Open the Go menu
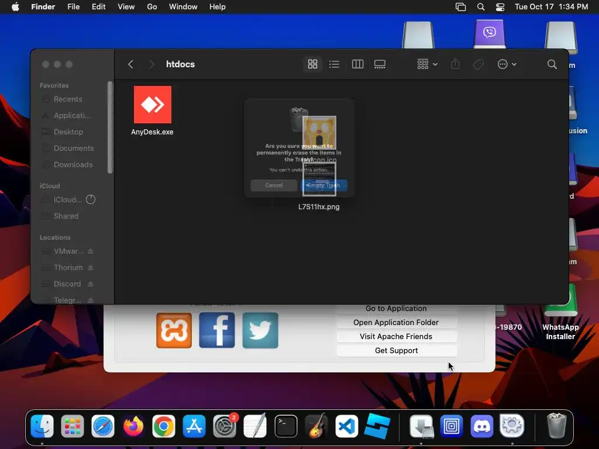 tap(152, 7)
